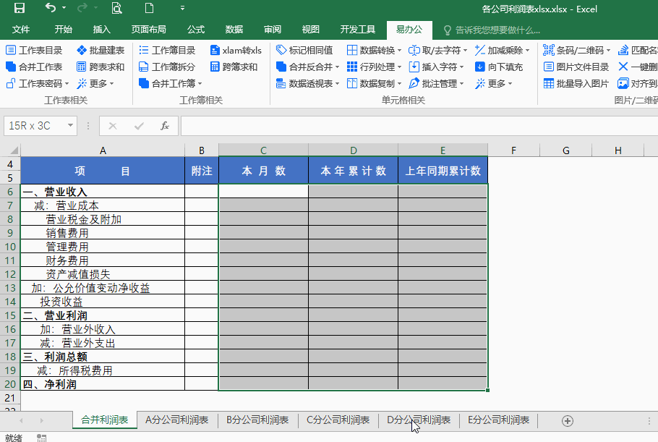Click the 跨簿求和 button
Screen dimensions: 658x442
(x=234, y=67)
